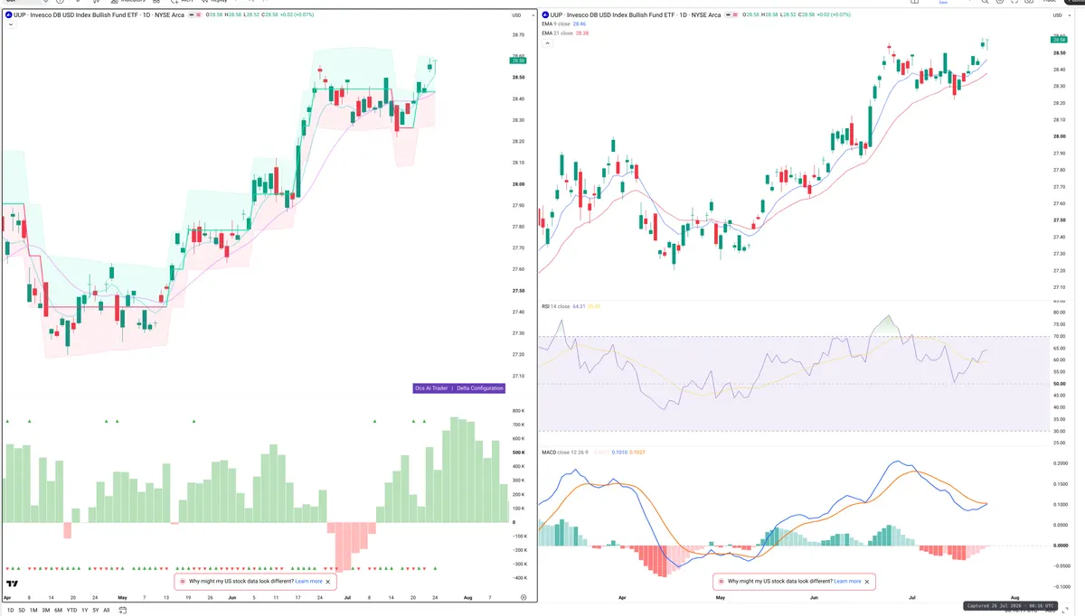Select the 3M time range
The image size is (1085, 616).
(45, 611)
